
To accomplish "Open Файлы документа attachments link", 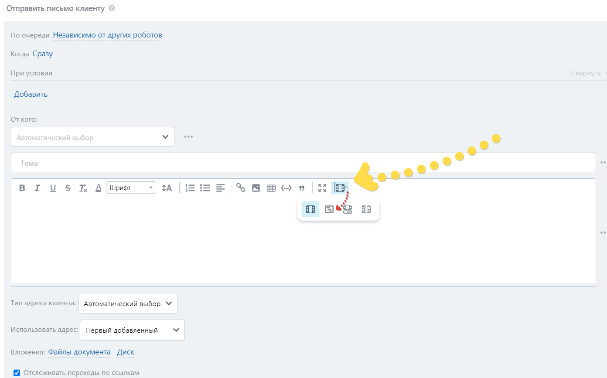I will point(79,352).
